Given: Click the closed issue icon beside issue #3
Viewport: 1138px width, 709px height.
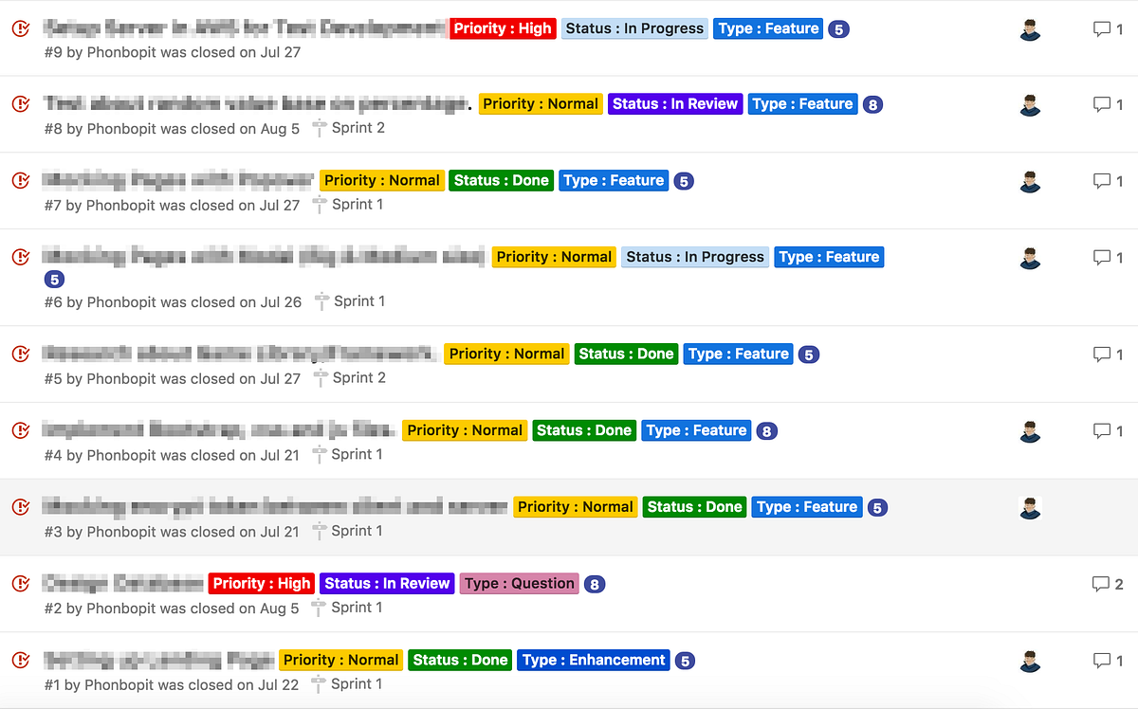Looking at the screenshot, I should pyautogui.click(x=22, y=506).
